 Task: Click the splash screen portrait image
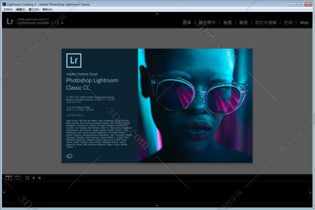(195, 106)
